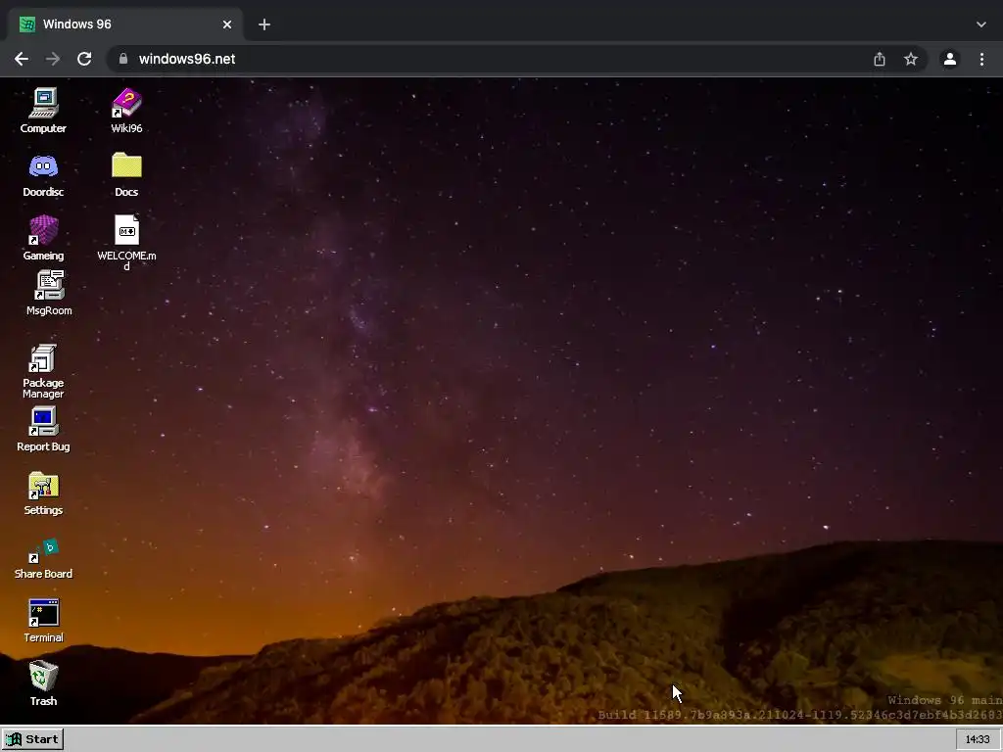Click the share page icon

tap(880, 59)
